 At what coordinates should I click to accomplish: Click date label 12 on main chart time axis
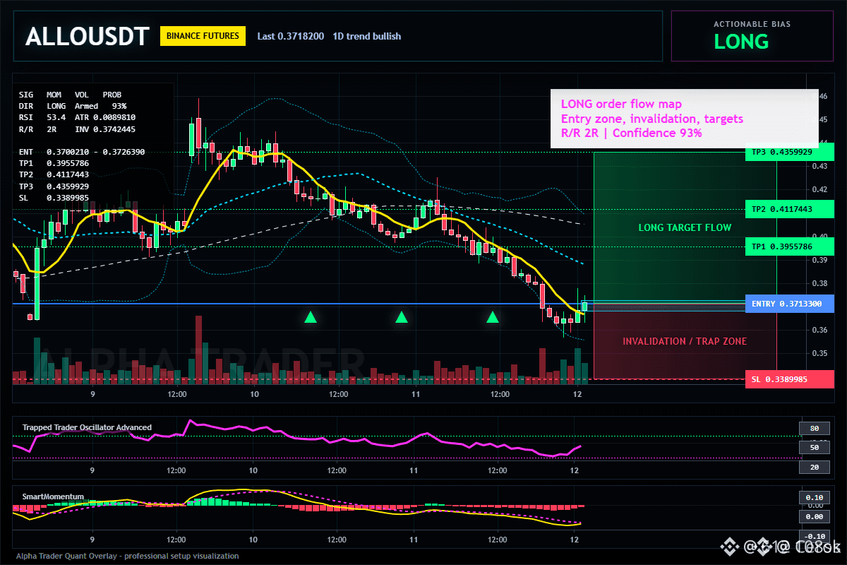tap(577, 395)
